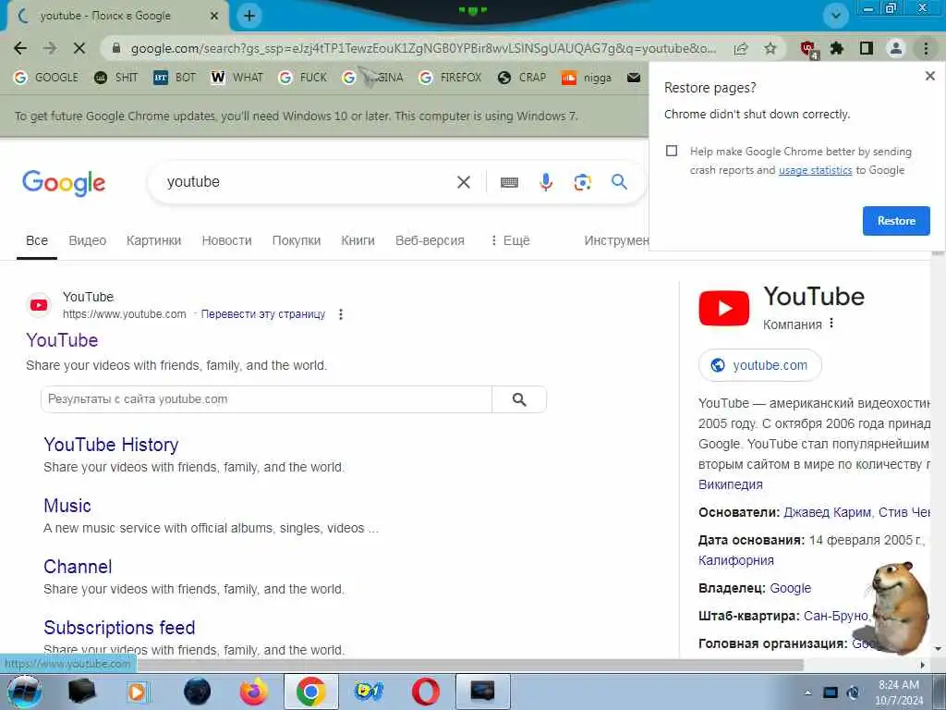Open media player taskbar icon
Viewport: 946px width, 710px height.
point(139,692)
